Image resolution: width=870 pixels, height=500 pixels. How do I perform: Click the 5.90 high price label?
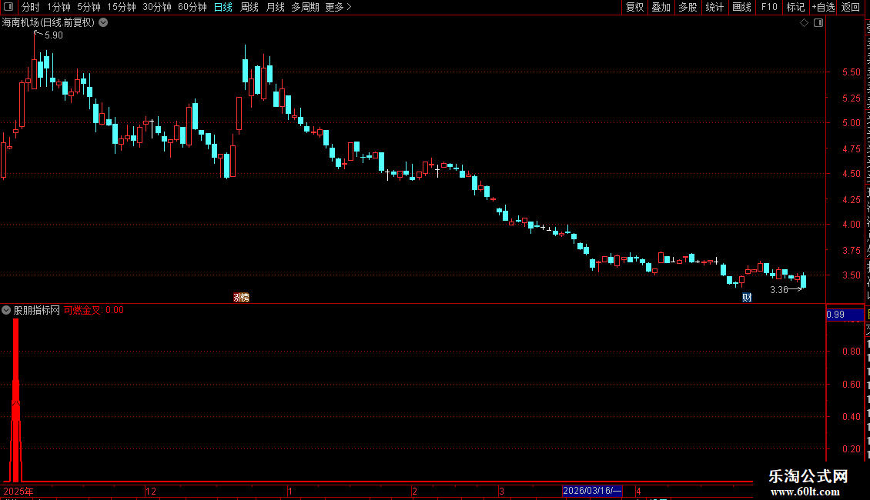coord(54,35)
